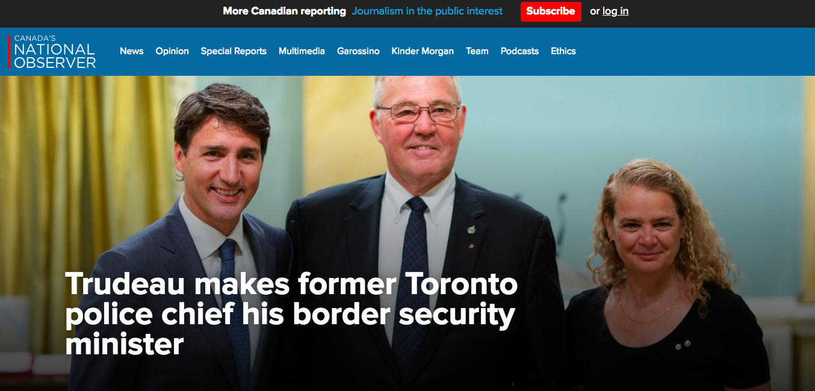Image resolution: width=815 pixels, height=391 pixels.
Task: Click the National Observer logo
Action: coord(52,51)
